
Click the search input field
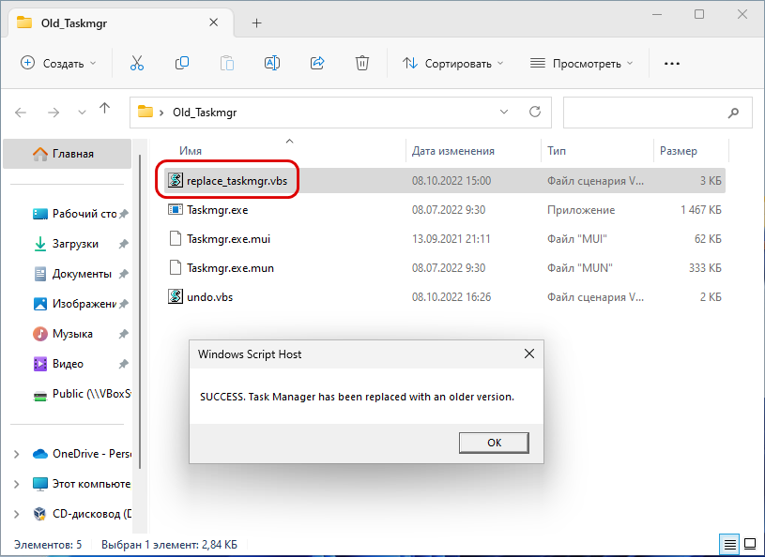(x=658, y=113)
